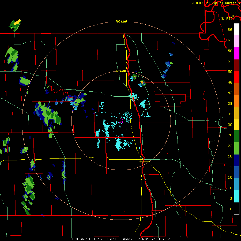Viewport: 241px width, 241px height.
Task: Click the 18 value on the scale
Action: pos(230,156)
